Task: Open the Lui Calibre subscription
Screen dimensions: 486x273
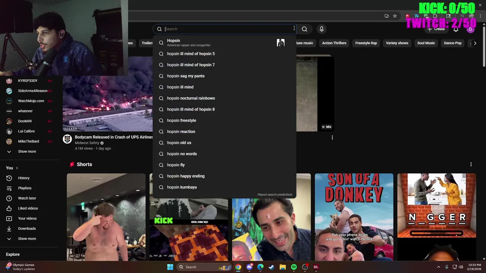Action: 29,131
